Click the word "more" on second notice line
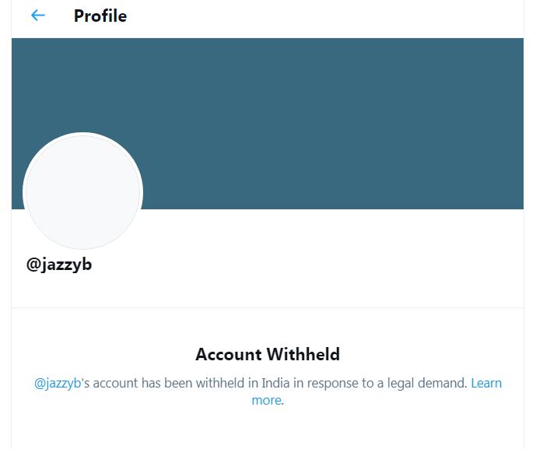 [x=266, y=400]
